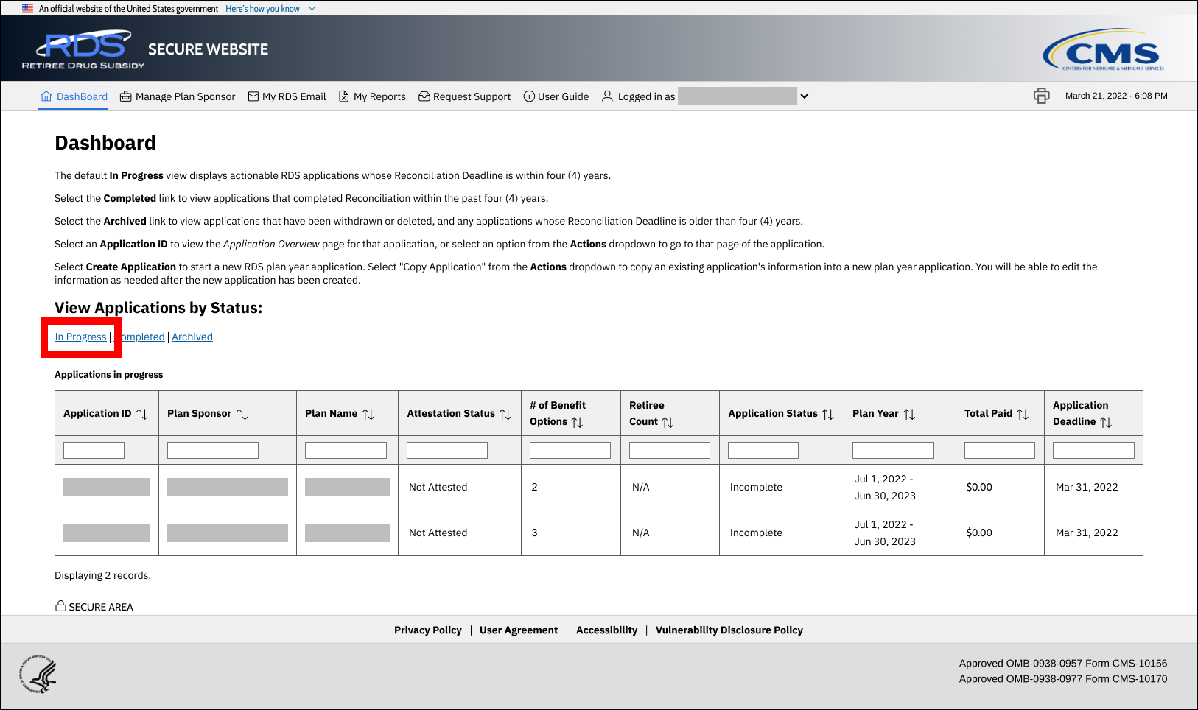Click the printer icon in the navigation bar
The height and width of the screenshot is (710, 1198).
(1041, 96)
